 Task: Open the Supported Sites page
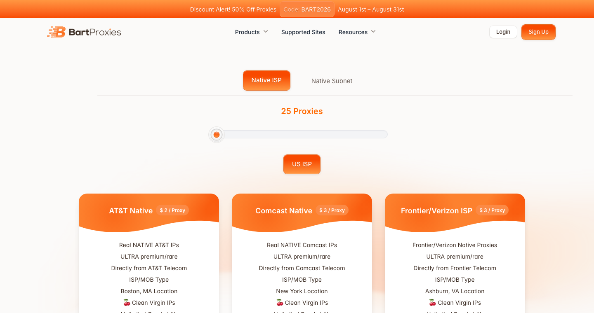pos(303,32)
